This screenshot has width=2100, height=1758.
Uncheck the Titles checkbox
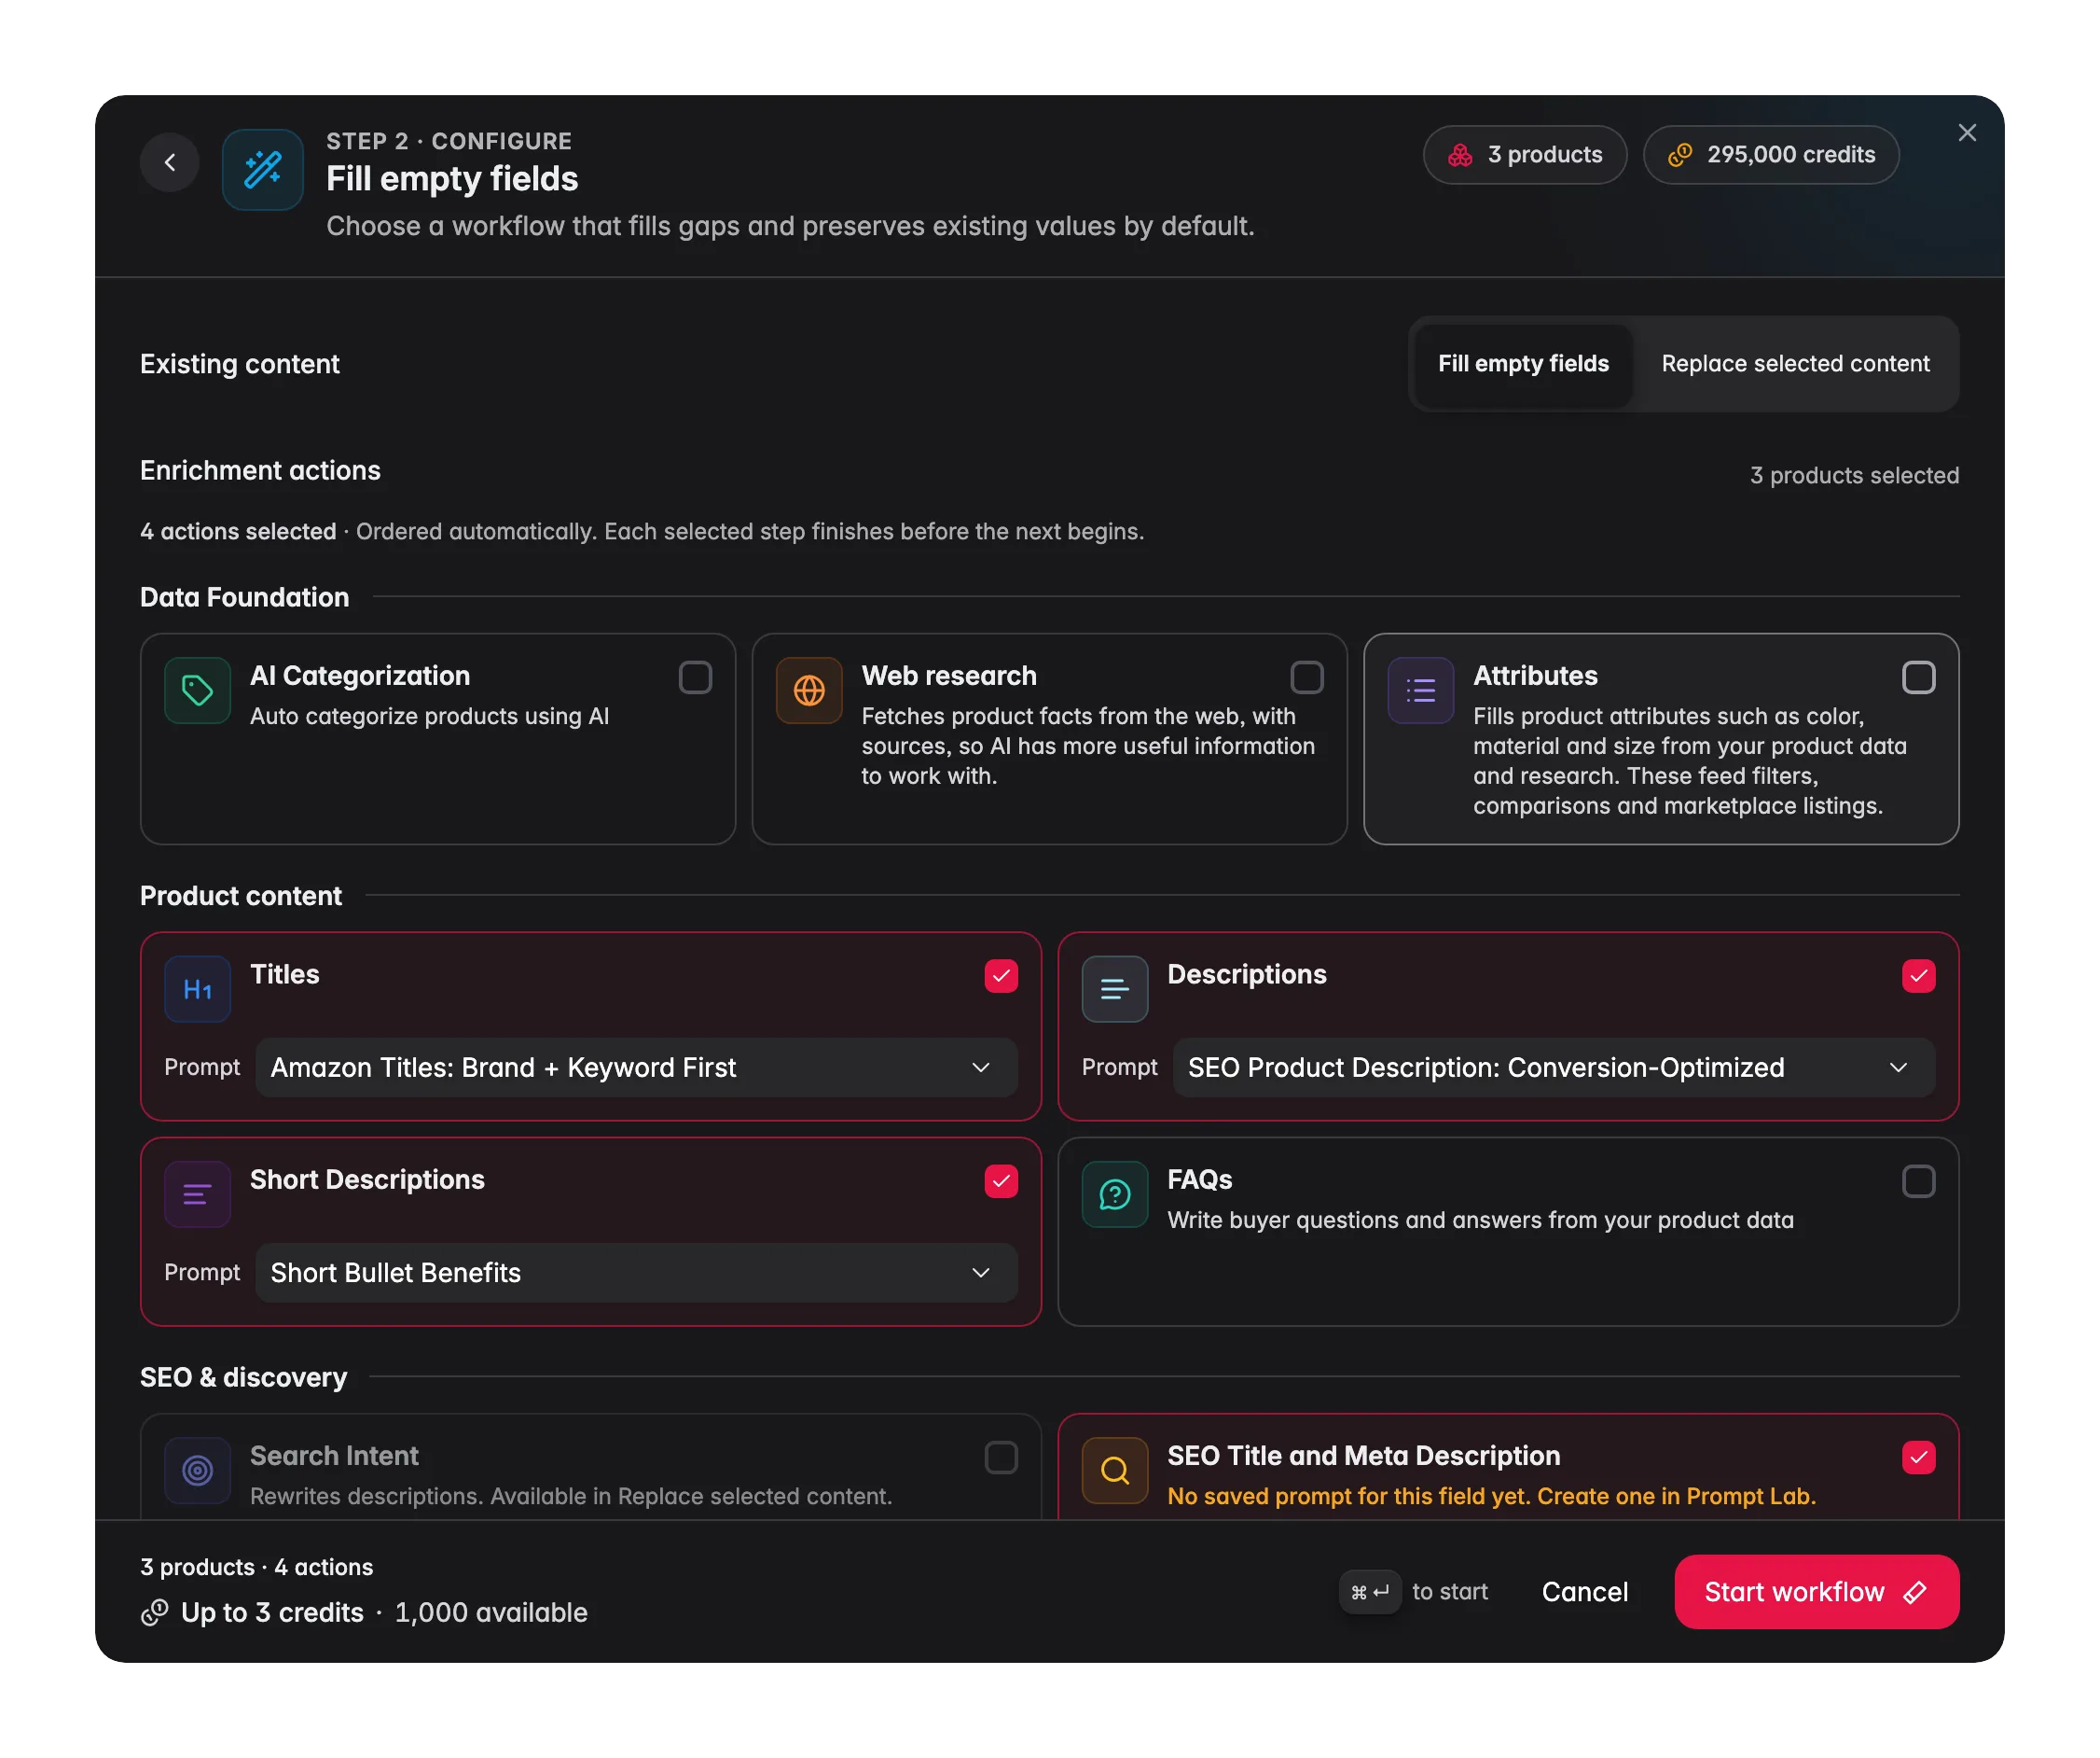[x=1001, y=977]
